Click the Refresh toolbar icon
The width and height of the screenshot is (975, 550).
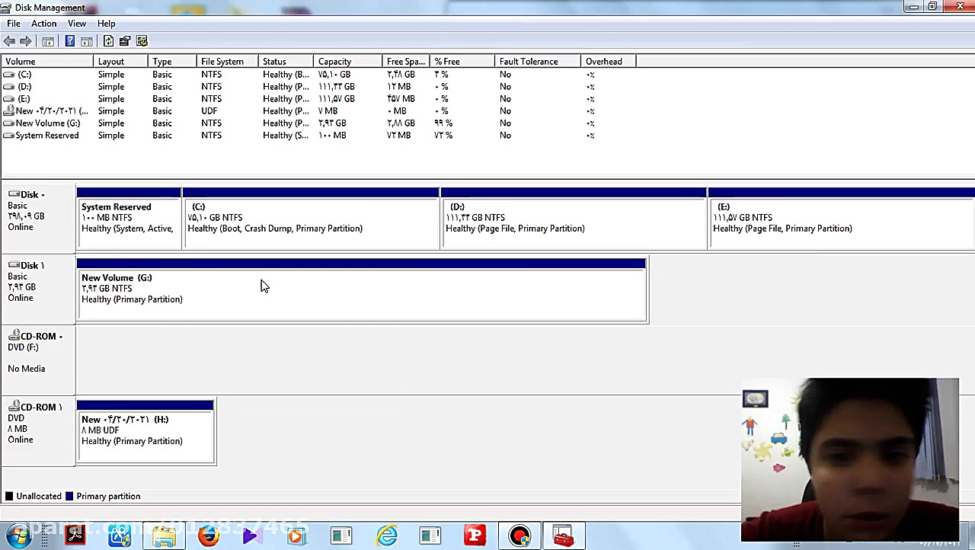108,41
